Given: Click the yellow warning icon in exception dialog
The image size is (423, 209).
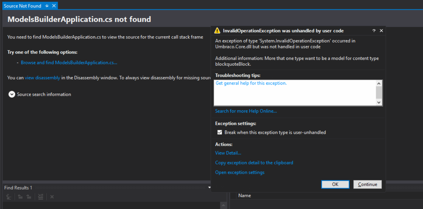Looking at the screenshot, I should [217, 31].
